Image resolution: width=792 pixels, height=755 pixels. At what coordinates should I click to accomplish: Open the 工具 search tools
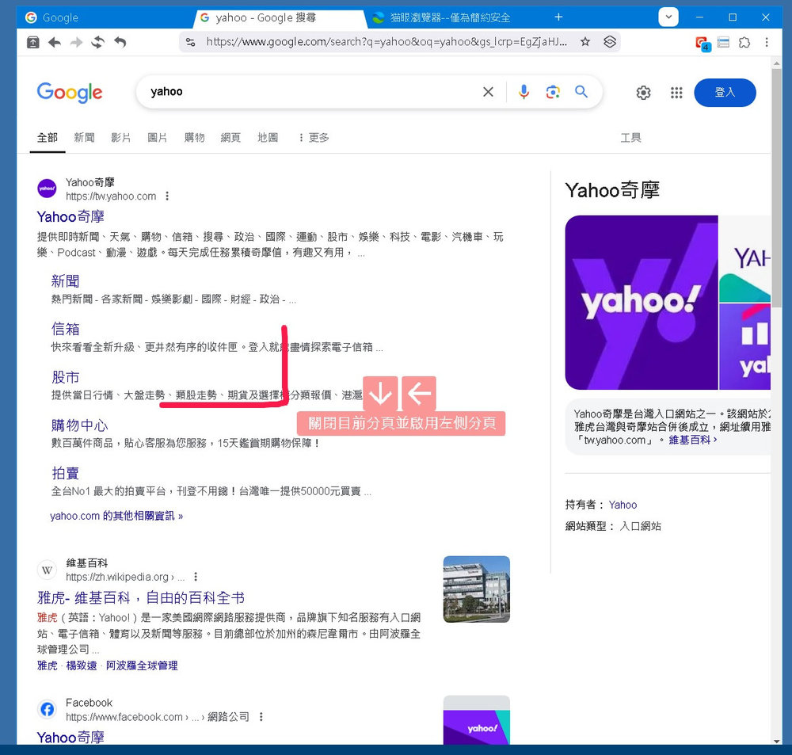631,138
